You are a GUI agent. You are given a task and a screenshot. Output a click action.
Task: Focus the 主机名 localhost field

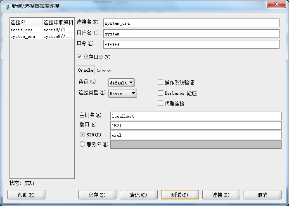click(196, 116)
